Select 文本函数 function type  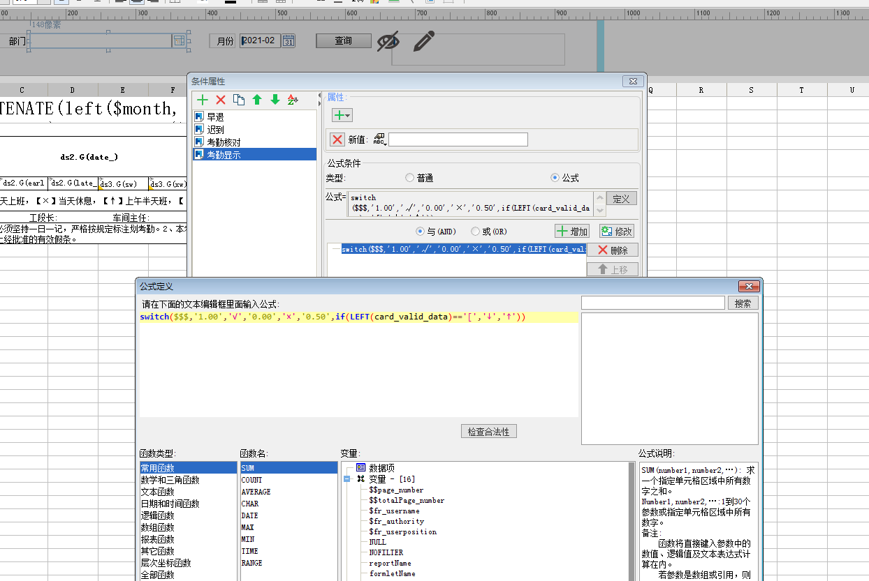pyautogui.click(x=188, y=492)
